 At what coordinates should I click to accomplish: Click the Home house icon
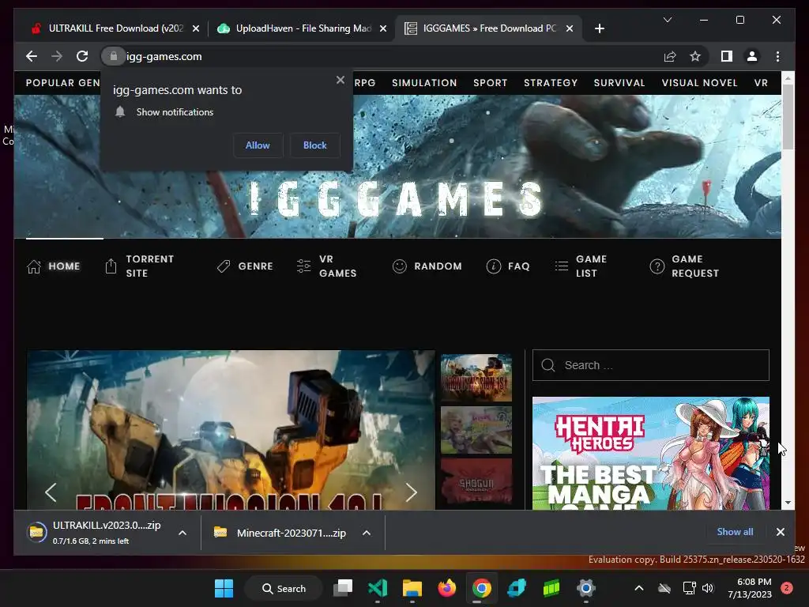tap(34, 266)
